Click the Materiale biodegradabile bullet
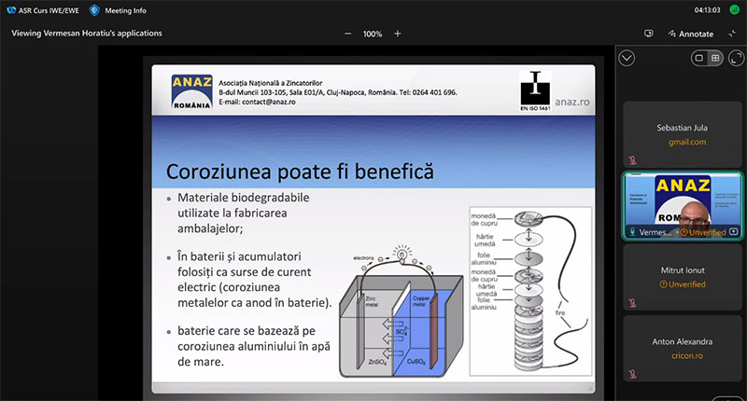The image size is (747, 401). 243,214
